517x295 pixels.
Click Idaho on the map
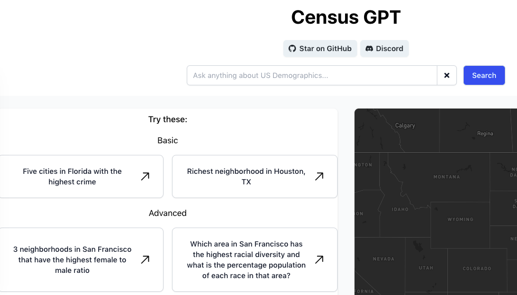[x=400, y=209]
